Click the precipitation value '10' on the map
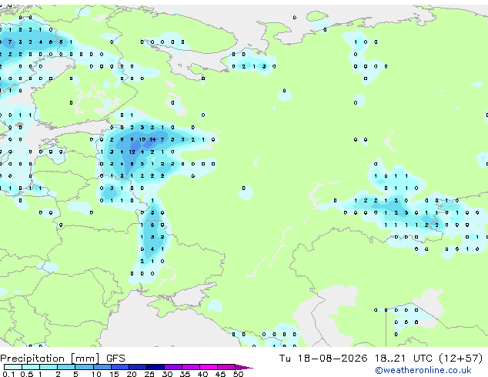The width and height of the screenshot is (488, 377). [142, 139]
